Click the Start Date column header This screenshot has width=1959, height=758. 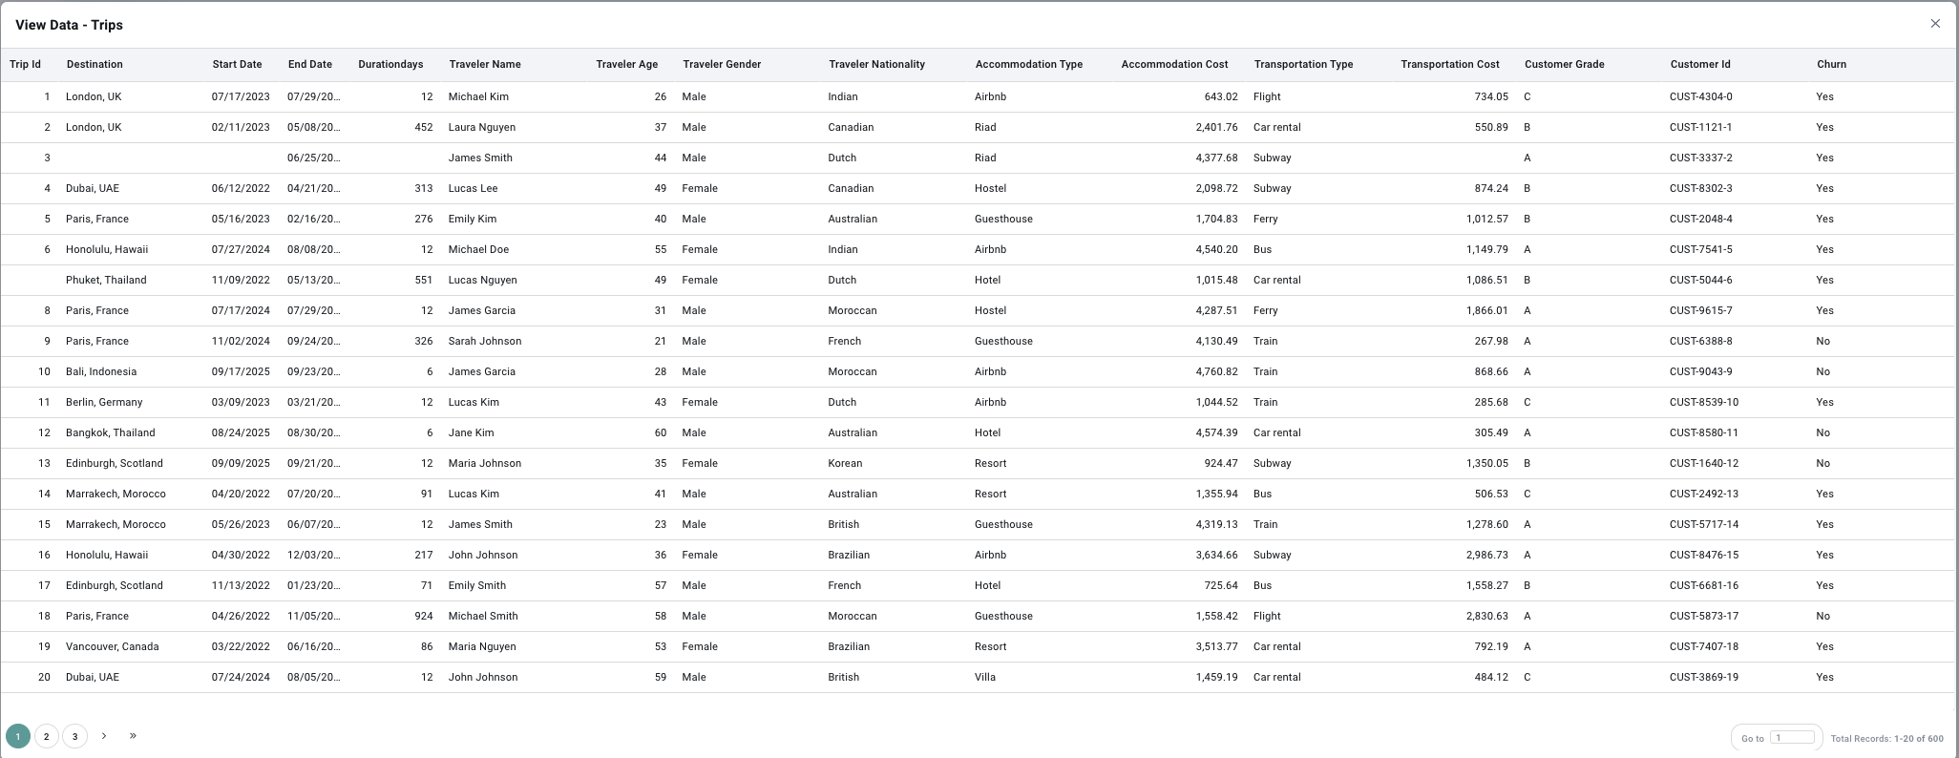[x=237, y=64]
